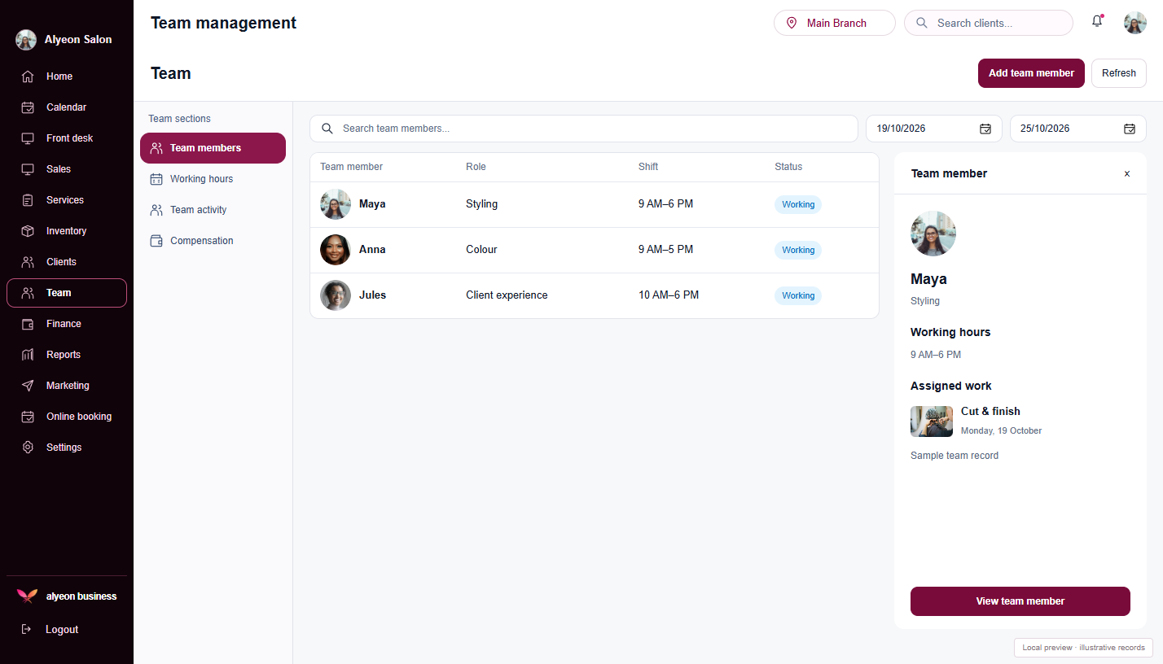Click the Settings gear icon
The image size is (1163, 664).
(x=28, y=448)
